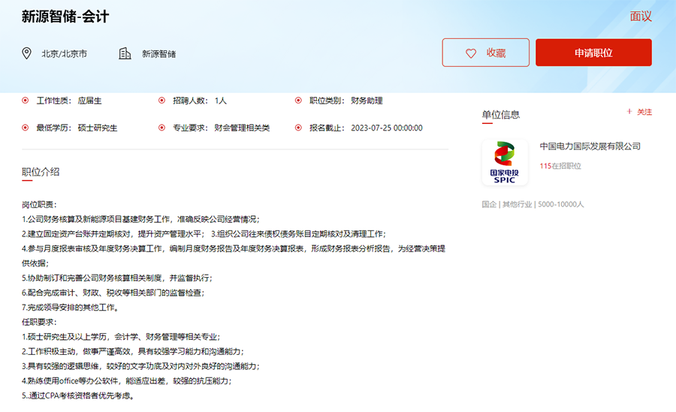Click the 面议 salary label
The height and width of the screenshot is (412, 676).
[641, 17]
